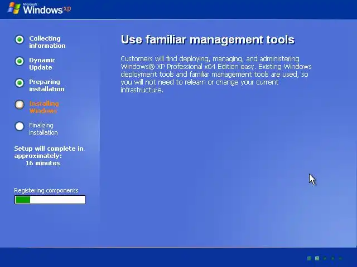
Task: Click the Preparing installation step text
Action: 47,85
